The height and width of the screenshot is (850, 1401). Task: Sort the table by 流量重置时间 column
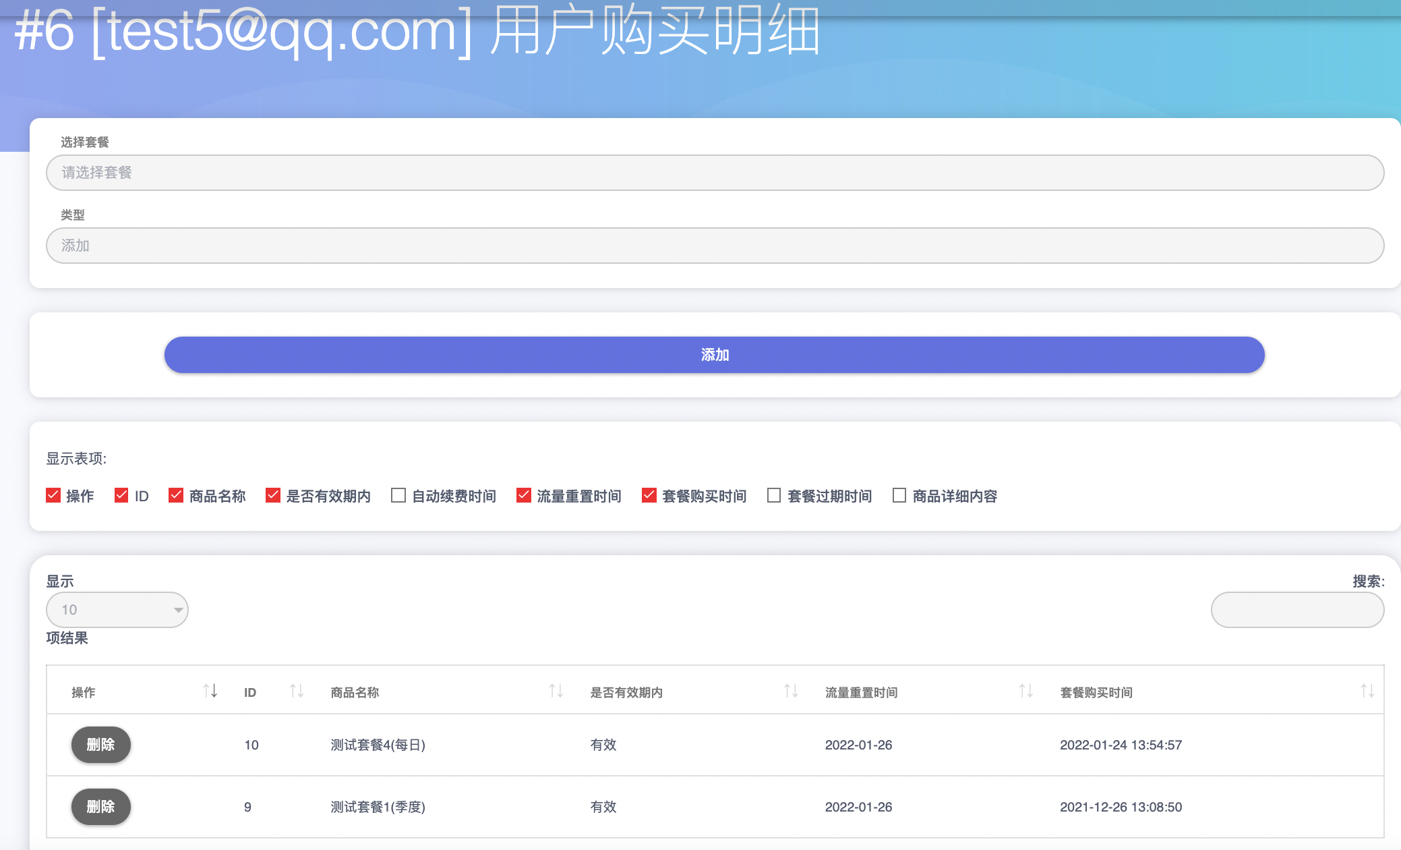tap(1025, 691)
